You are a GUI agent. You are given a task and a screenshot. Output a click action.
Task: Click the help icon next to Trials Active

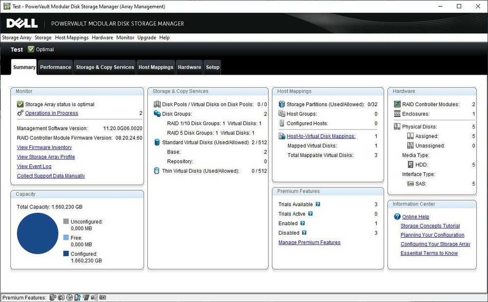pyautogui.click(x=310, y=214)
